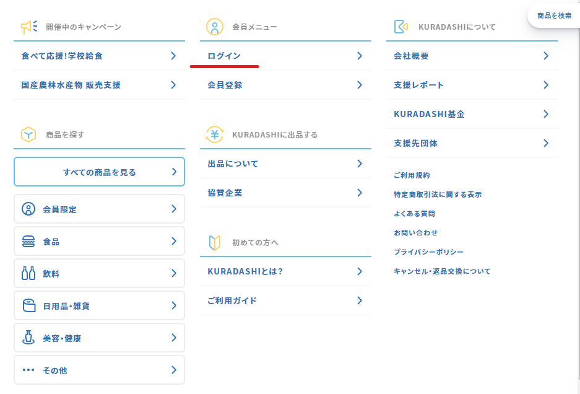
Task: Open the 食品 category
Action: [99, 242]
